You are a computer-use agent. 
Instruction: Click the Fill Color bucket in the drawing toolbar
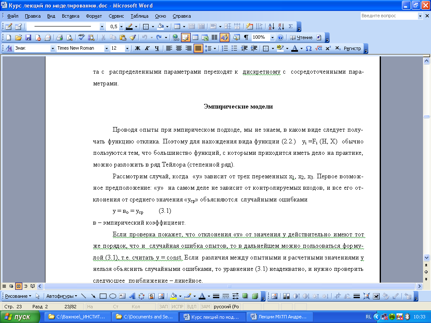point(173,296)
